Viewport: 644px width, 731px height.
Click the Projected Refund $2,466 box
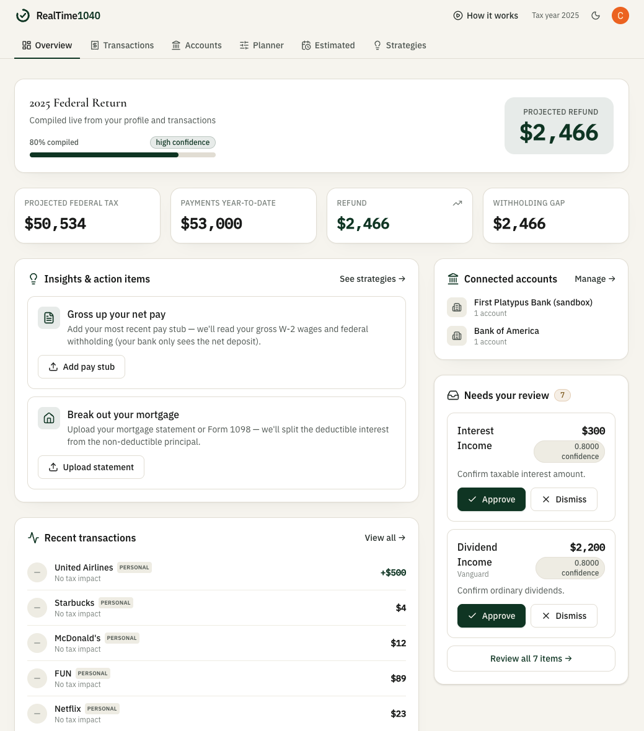point(558,125)
